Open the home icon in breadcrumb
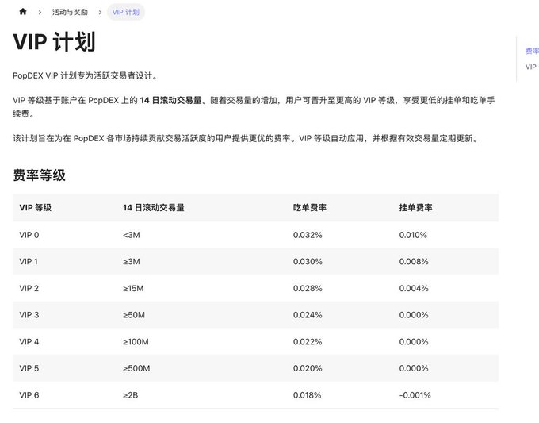Viewport: 539px width, 423px height. (23, 12)
